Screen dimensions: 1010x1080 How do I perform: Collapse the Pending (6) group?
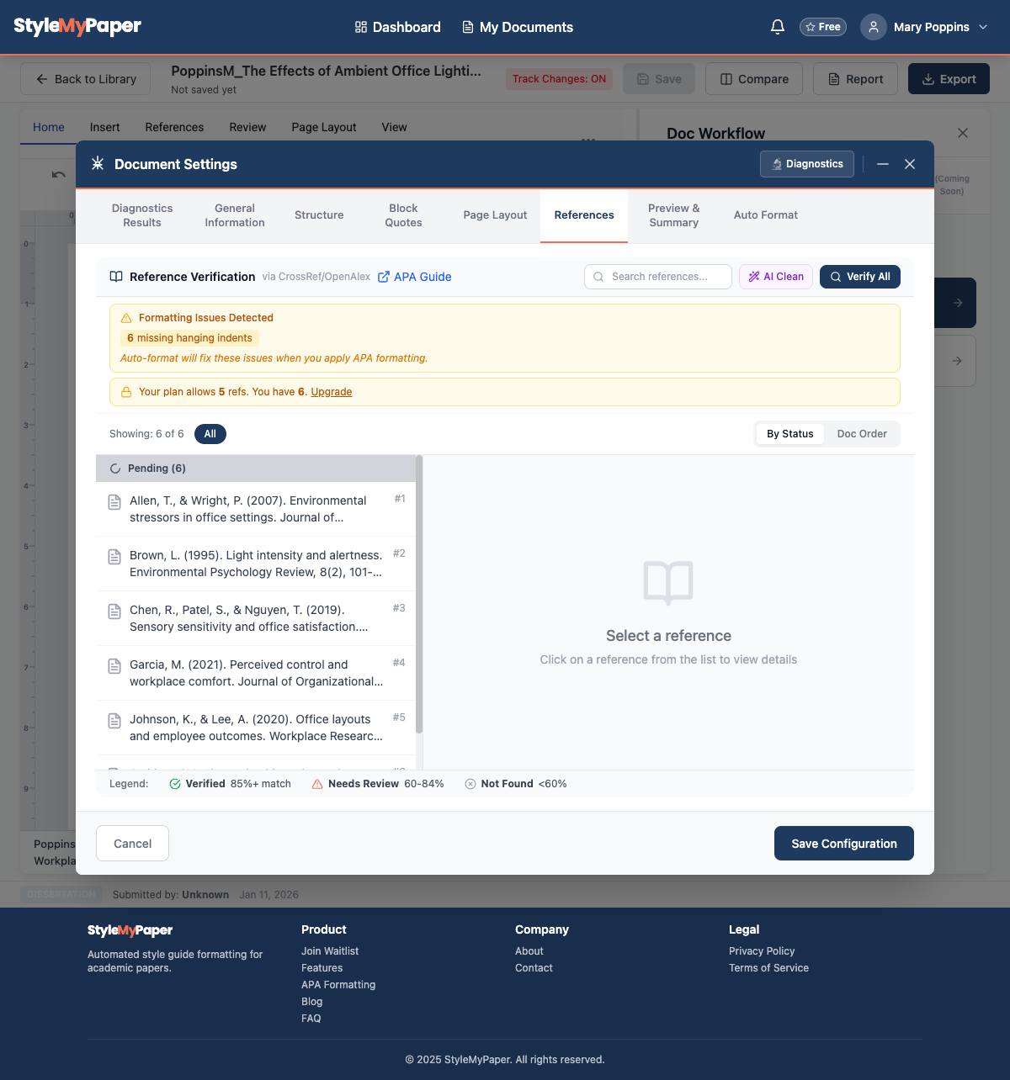(x=256, y=469)
